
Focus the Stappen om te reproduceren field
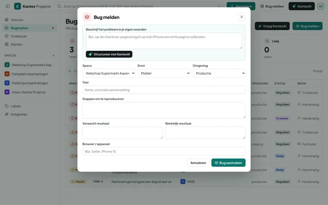[164, 110]
